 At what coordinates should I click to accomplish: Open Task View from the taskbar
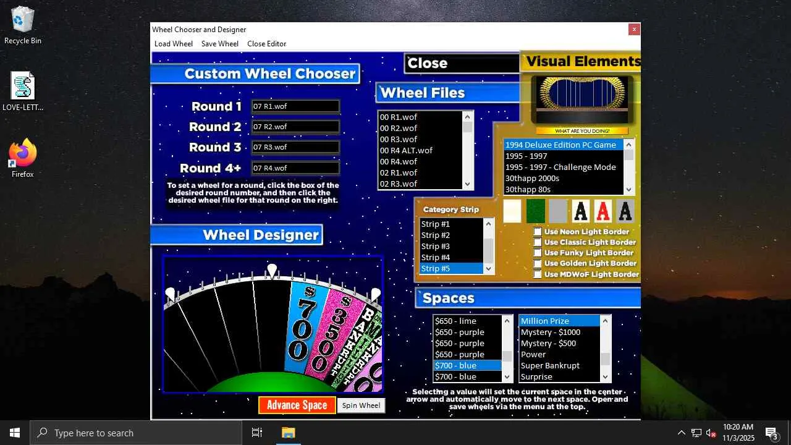coord(257,433)
